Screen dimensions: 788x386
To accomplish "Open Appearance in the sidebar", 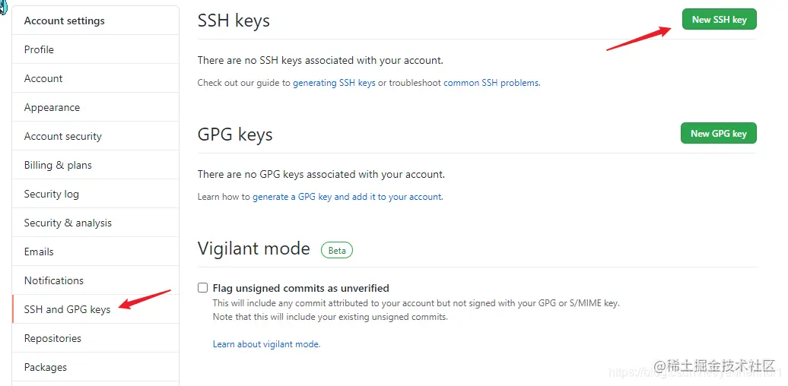I will click(x=52, y=107).
